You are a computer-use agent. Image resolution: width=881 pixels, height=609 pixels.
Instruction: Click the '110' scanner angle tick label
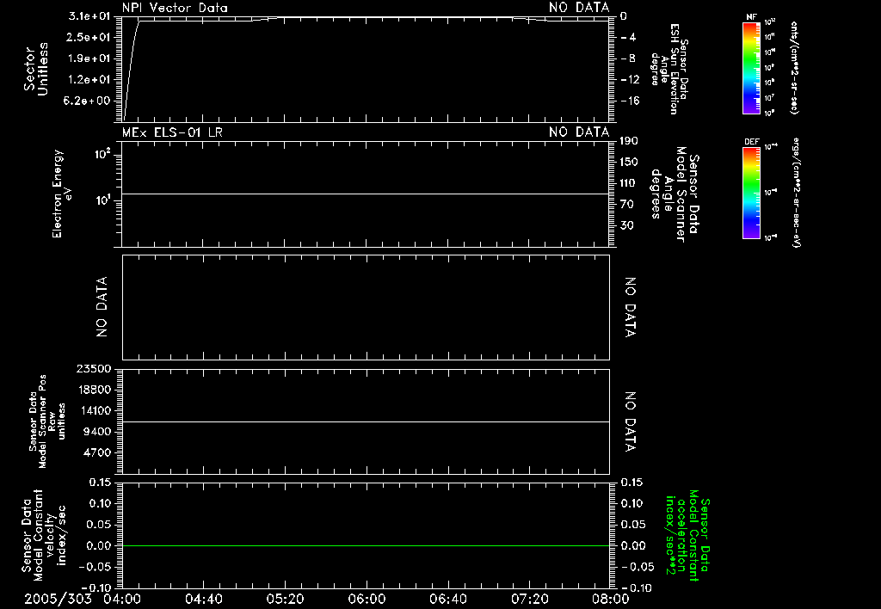(x=628, y=183)
